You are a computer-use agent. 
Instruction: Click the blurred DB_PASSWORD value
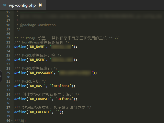[75, 73]
